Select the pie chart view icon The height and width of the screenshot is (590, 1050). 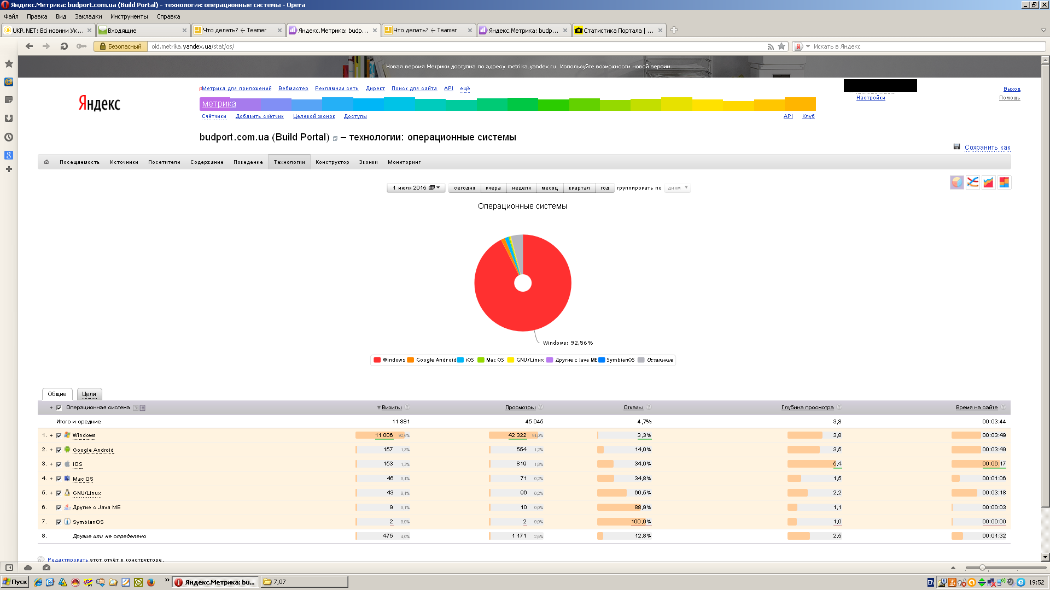click(956, 182)
